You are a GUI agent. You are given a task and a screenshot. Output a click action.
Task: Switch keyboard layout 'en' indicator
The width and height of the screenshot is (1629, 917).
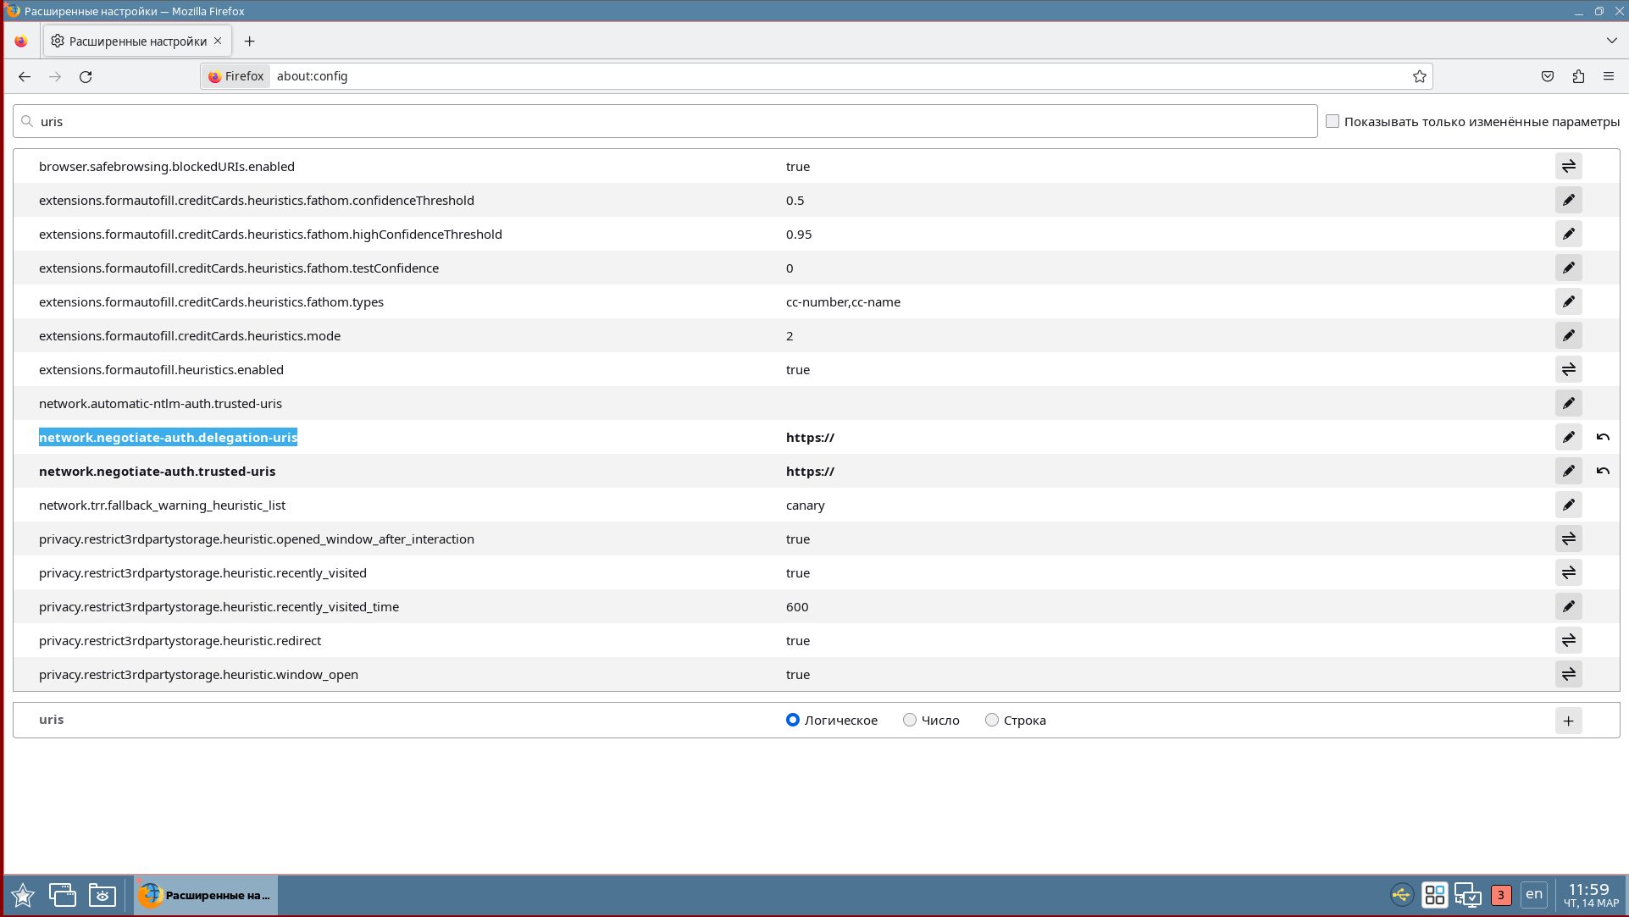(x=1534, y=894)
